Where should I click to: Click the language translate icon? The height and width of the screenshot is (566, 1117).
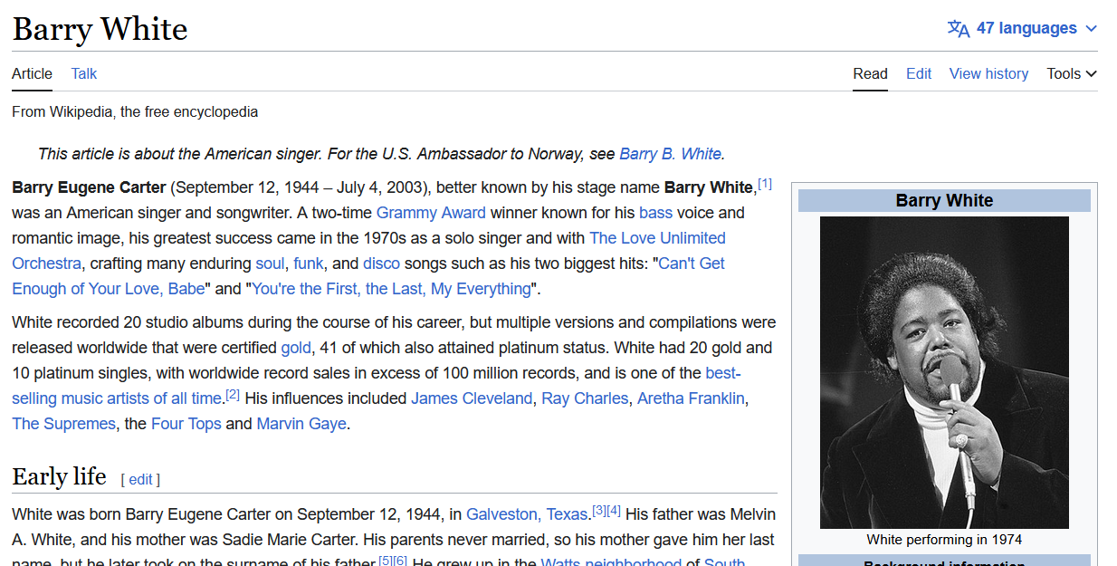coord(958,28)
